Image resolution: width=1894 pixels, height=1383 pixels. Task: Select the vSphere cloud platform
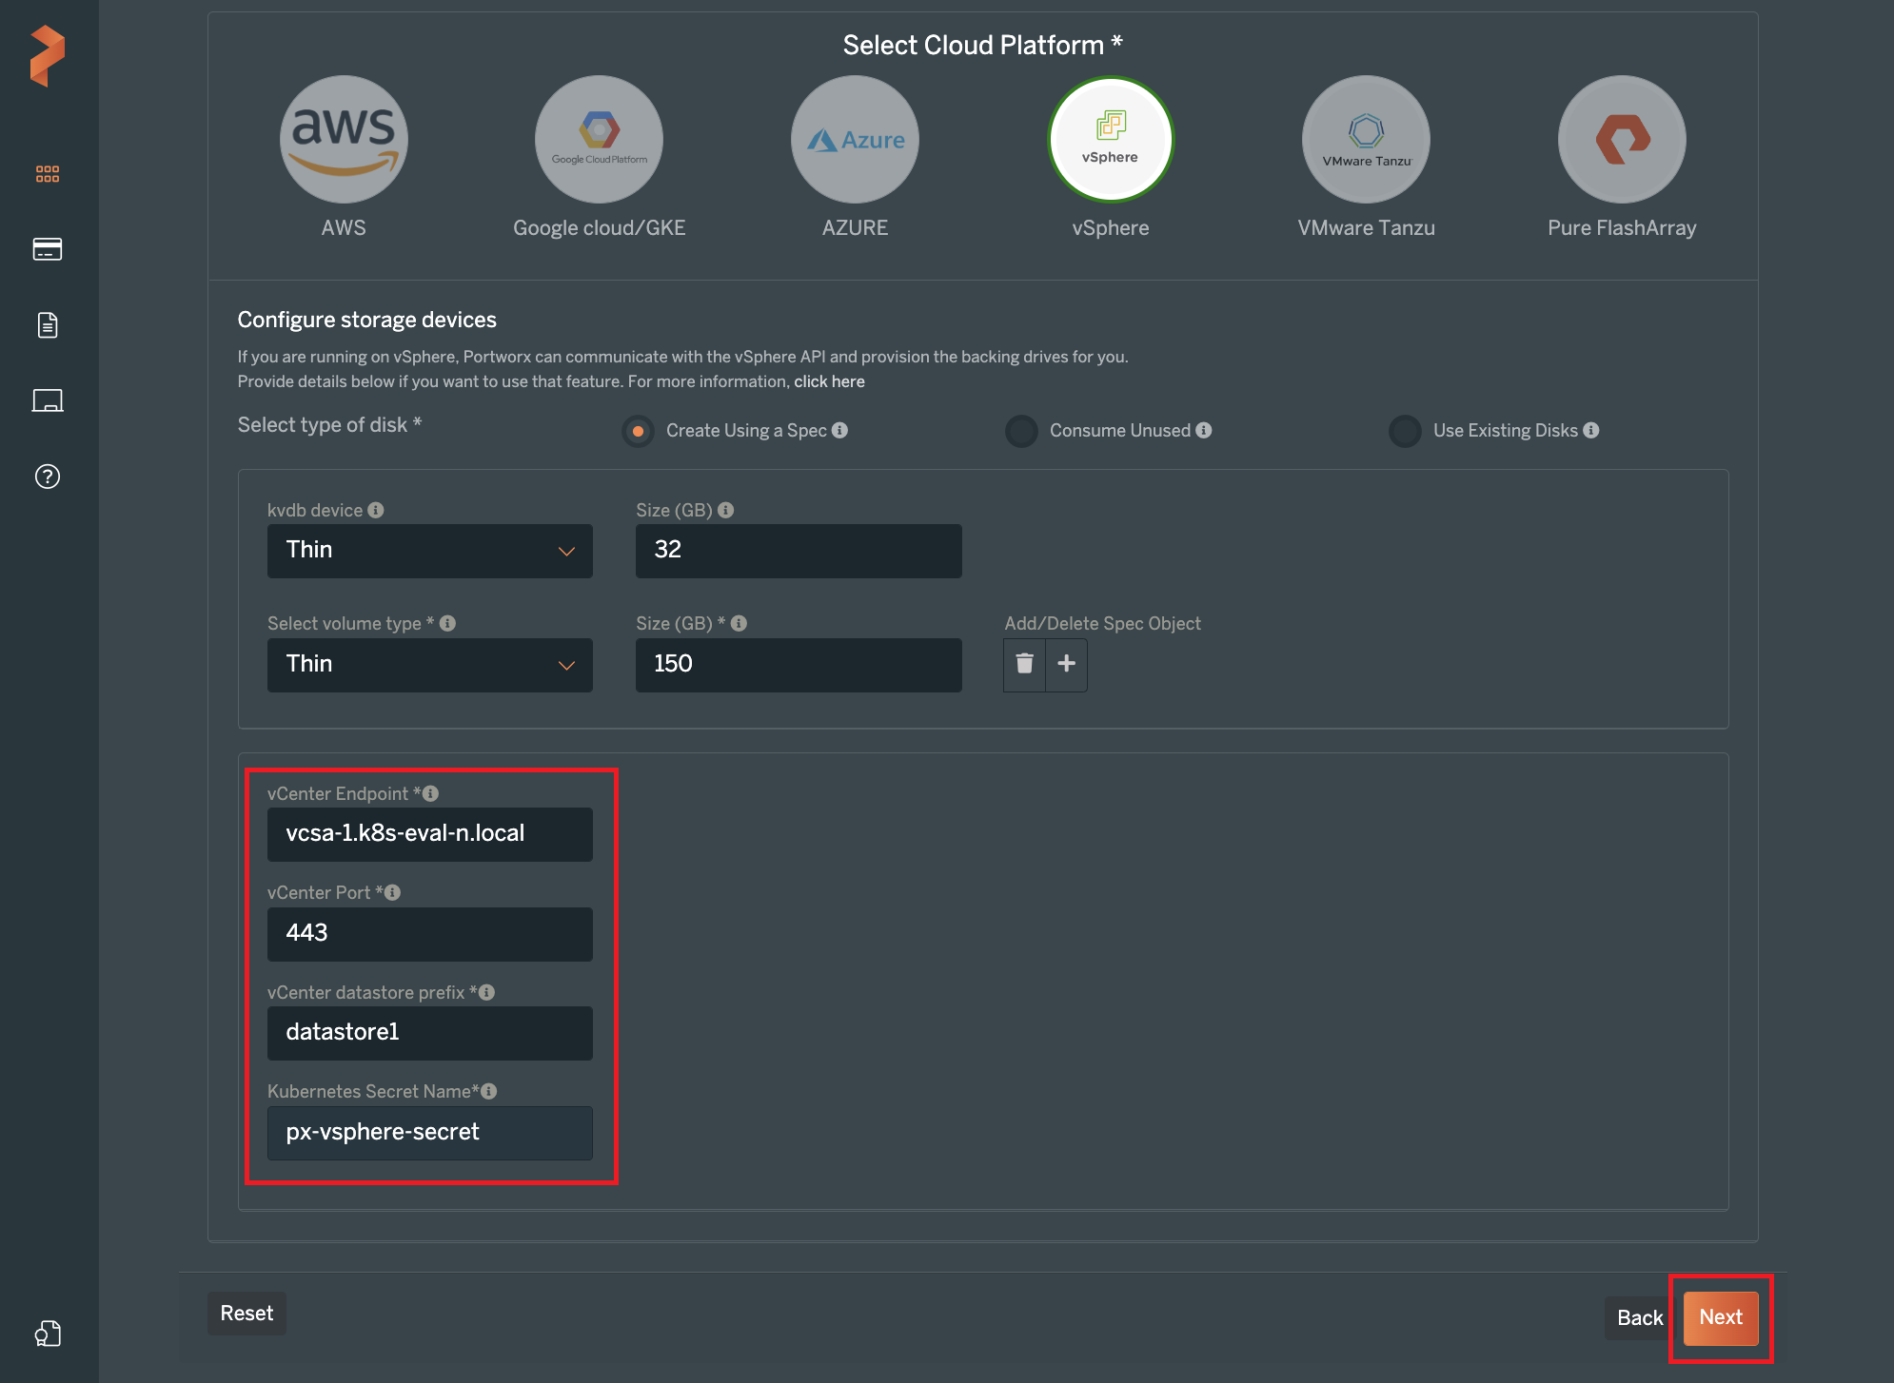click(x=1111, y=140)
